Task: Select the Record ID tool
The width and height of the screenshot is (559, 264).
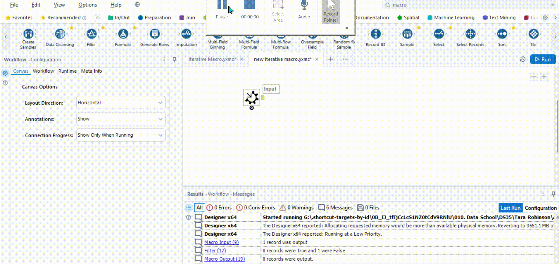Action: (375, 34)
